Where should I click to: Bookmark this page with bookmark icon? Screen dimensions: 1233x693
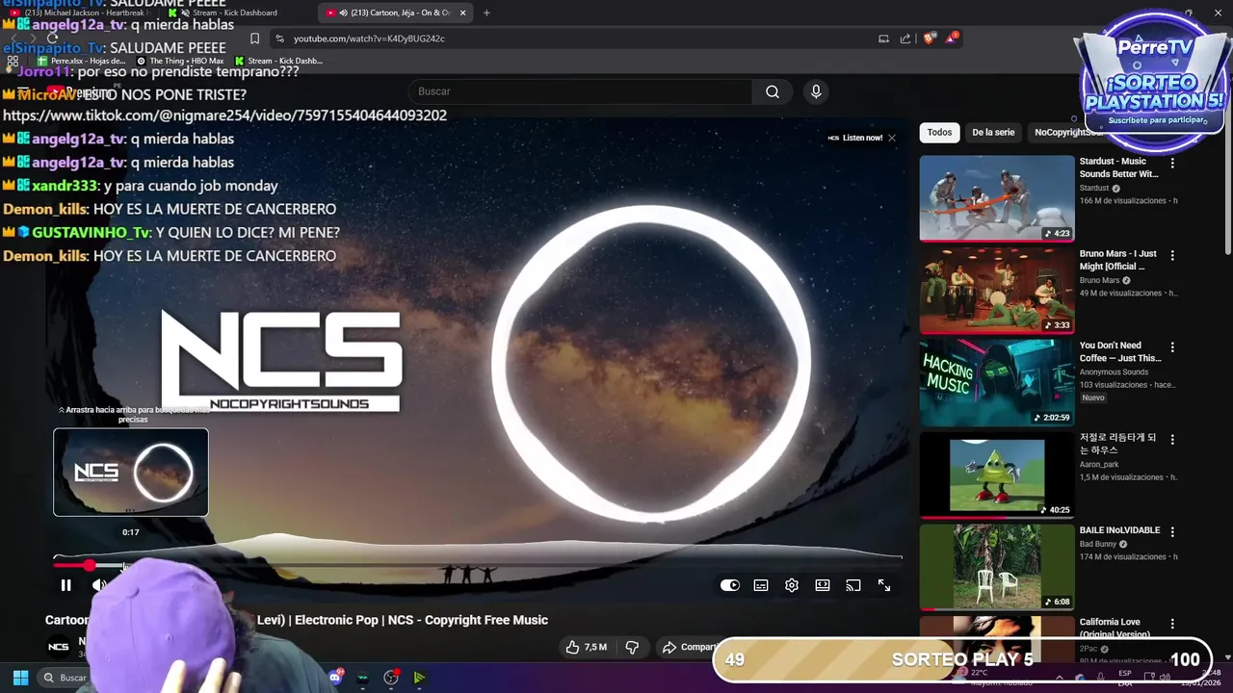point(254,38)
